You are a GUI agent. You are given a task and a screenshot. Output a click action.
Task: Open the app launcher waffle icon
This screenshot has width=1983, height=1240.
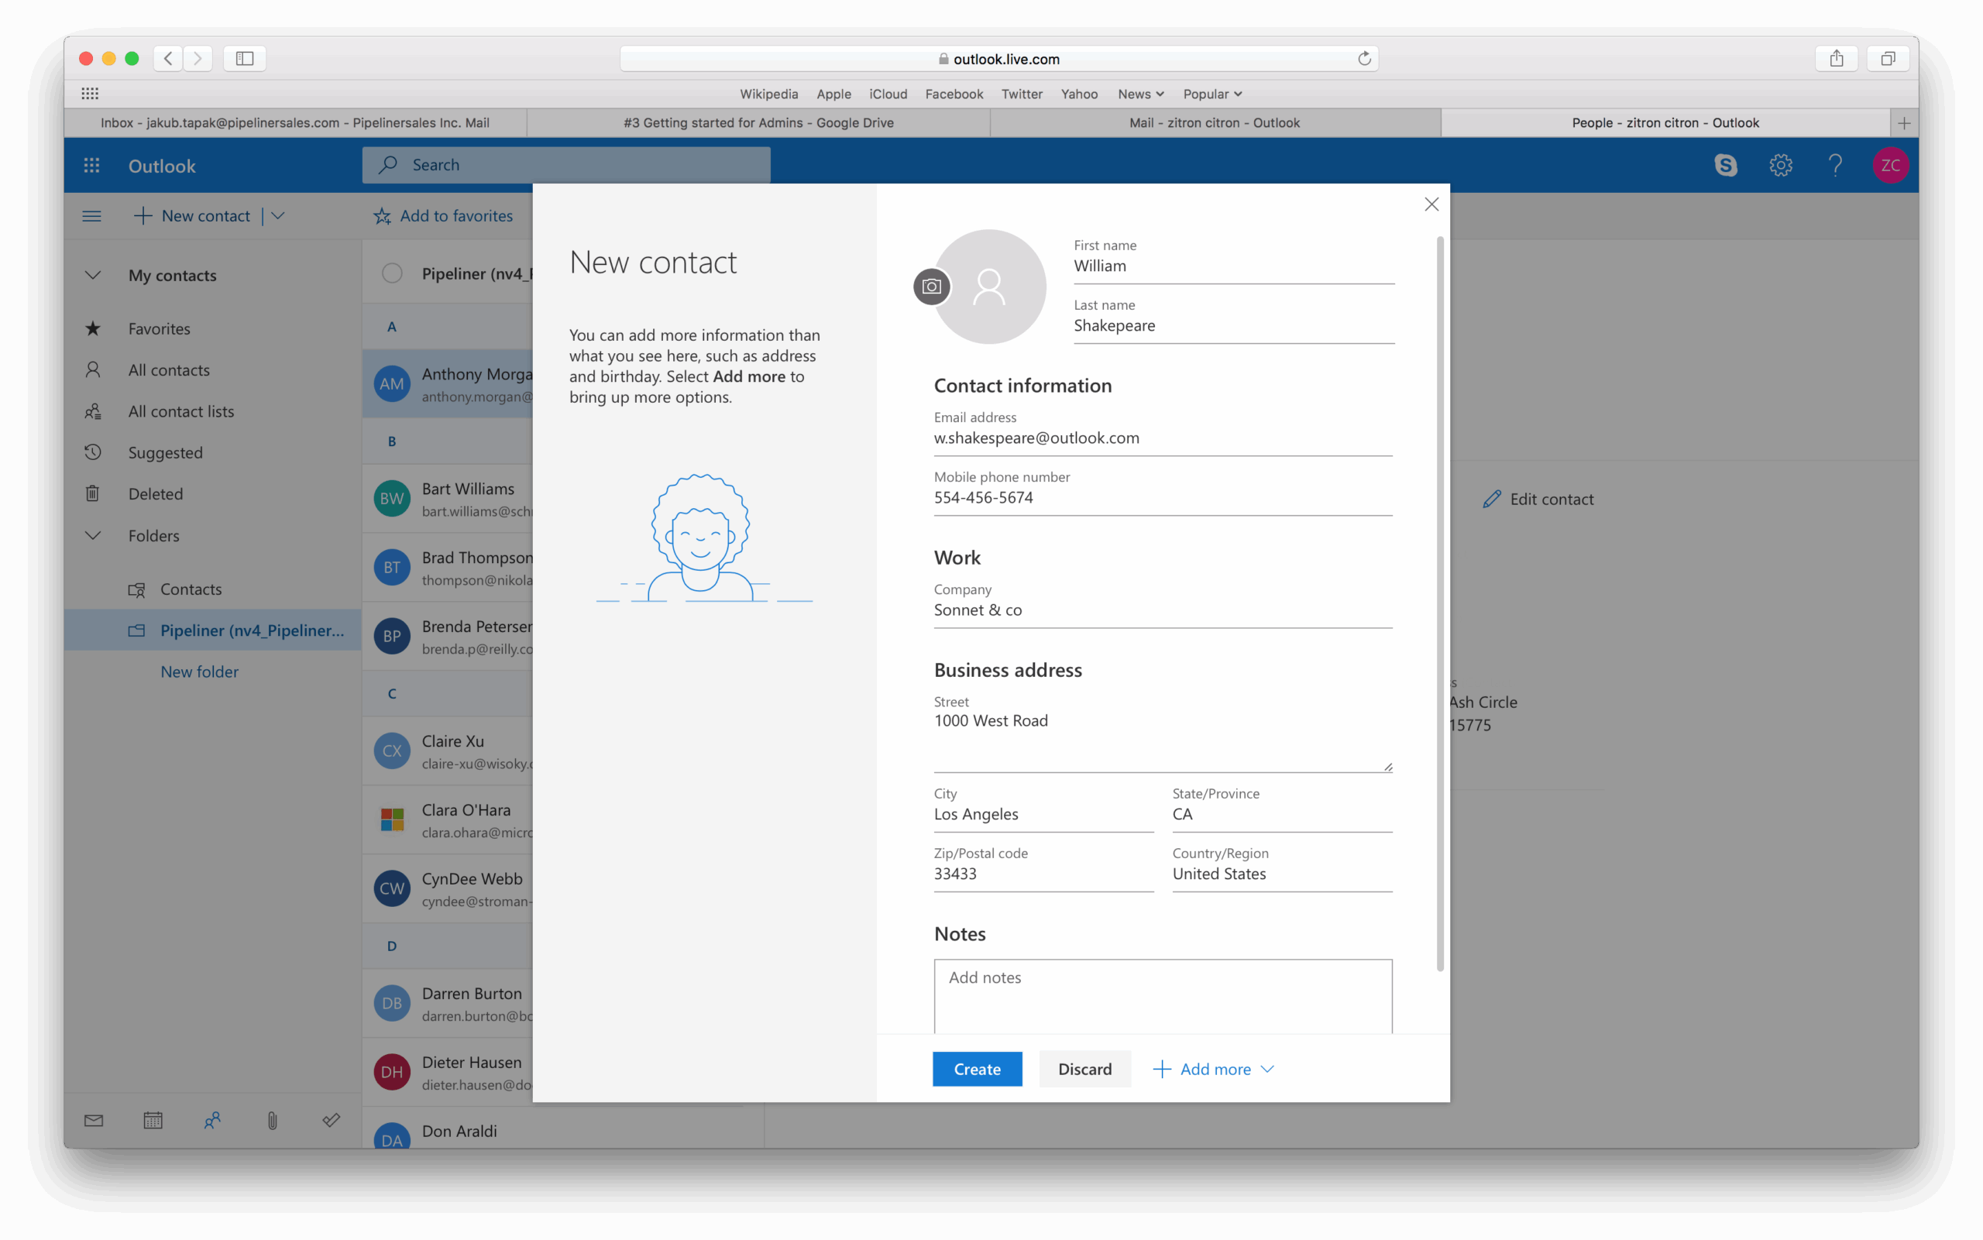point(92,166)
